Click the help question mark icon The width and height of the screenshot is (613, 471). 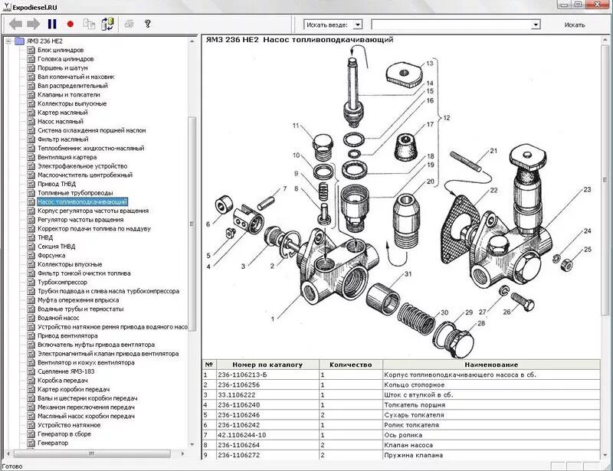pyautogui.click(x=148, y=24)
